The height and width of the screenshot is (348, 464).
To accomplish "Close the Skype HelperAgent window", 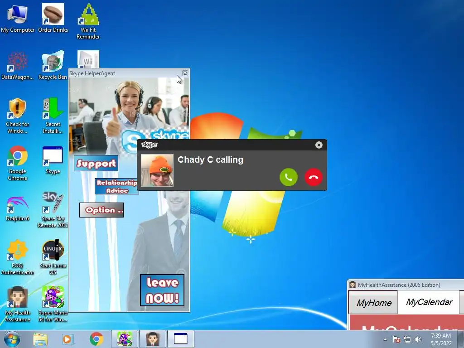I will (x=185, y=73).
